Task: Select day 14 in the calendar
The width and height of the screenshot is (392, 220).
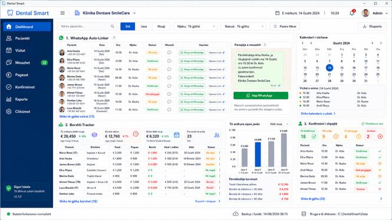Action: 330,68
